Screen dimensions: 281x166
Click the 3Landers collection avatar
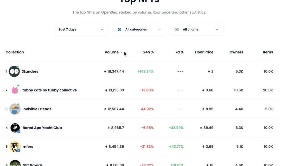click(14, 71)
